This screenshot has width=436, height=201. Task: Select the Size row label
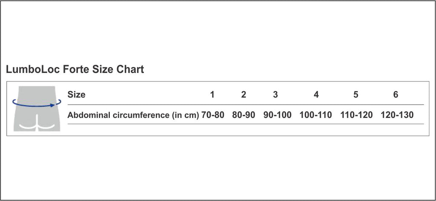click(77, 95)
